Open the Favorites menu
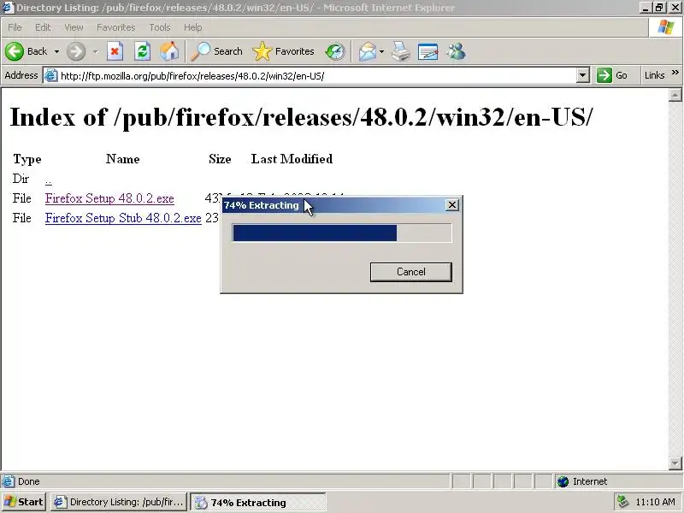684x513 pixels. 116,27
